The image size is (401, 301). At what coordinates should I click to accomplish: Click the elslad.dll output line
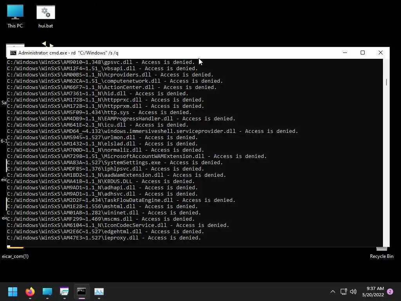(102, 143)
